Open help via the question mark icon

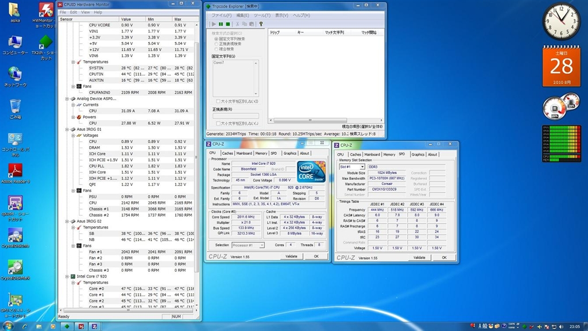(x=261, y=24)
